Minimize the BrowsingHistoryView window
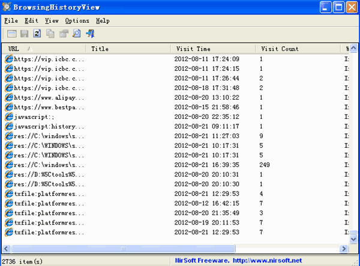Image resolution: width=360 pixels, height=266 pixels. pos(326,7)
